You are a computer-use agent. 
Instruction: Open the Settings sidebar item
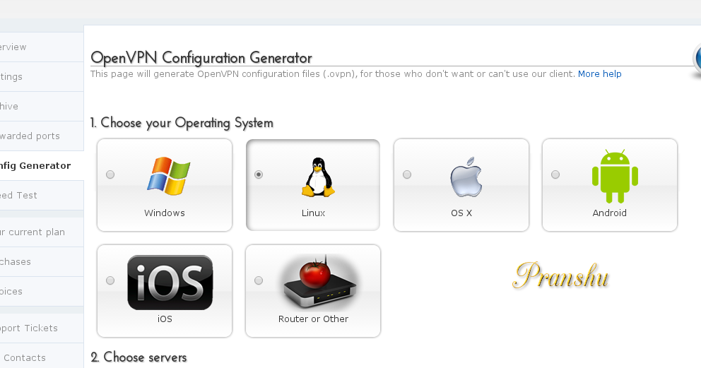coord(42,77)
